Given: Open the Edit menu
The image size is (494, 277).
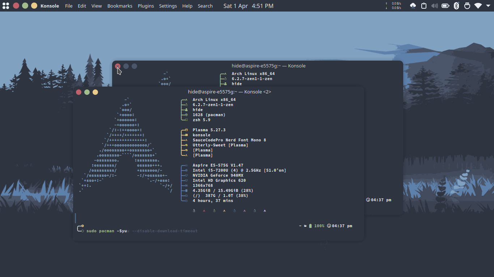Looking at the screenshot, I should tap(82, 6).
